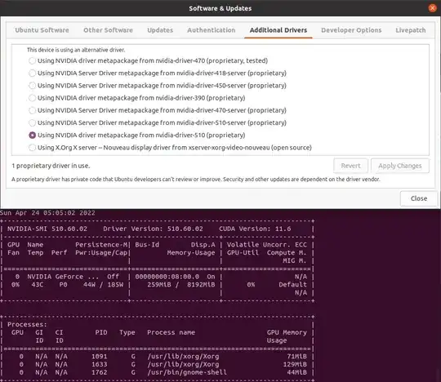Close the Software & Updates window

point(432,8)
